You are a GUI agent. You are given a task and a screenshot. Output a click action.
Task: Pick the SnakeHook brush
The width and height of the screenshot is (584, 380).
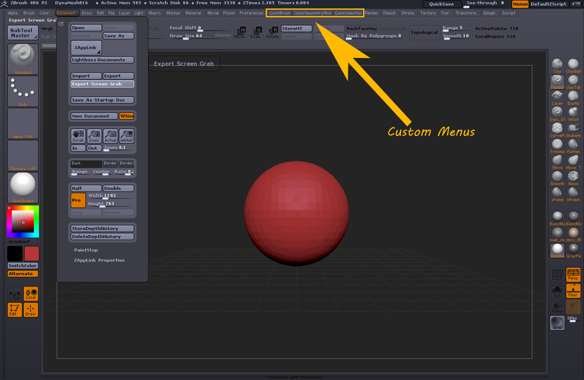pyautogui.click(x=573, y=129)
